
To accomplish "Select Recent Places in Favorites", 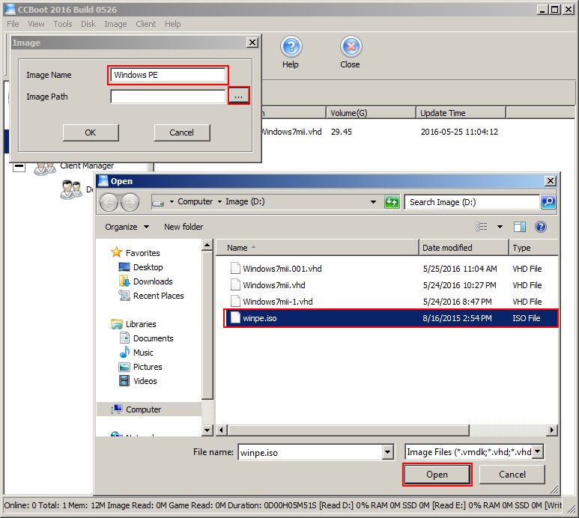I will 158,296.
